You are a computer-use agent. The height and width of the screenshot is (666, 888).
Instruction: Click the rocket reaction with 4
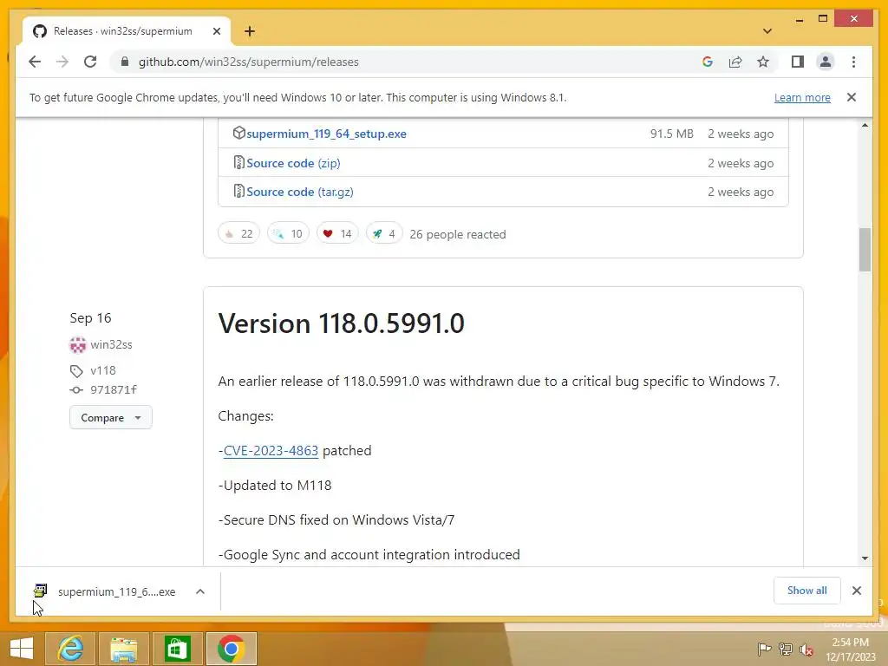(384, 233)
